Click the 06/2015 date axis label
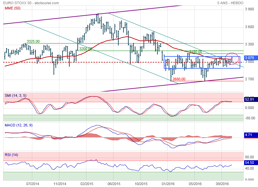Viewport: 258px width, 187px height. point(114,184)
